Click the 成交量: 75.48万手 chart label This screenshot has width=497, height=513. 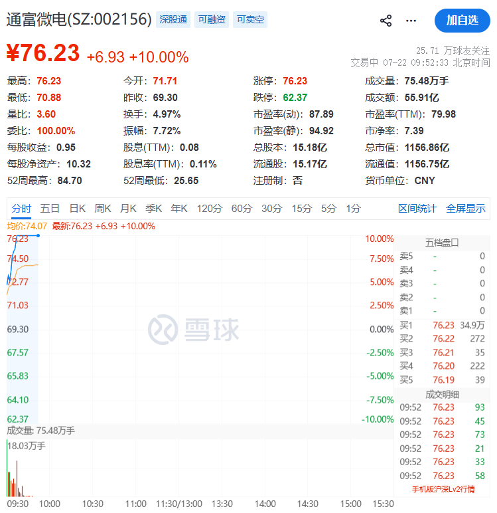pos(41,431)
